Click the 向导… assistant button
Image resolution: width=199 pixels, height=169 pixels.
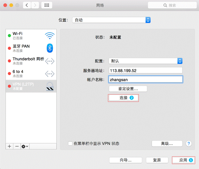click(126, 160)
